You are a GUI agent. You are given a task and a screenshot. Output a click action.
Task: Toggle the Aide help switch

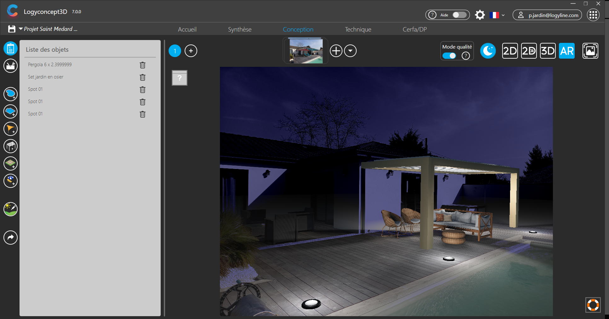pyautogui.click(x=459, y=15)
